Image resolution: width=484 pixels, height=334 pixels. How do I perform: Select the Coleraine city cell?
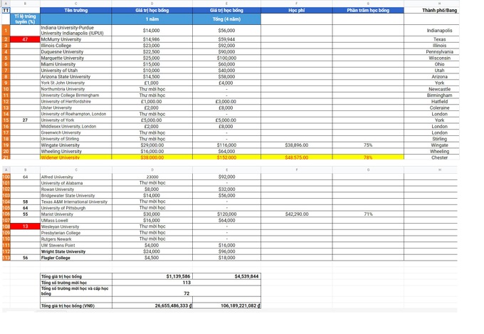[x=439, y=108]
